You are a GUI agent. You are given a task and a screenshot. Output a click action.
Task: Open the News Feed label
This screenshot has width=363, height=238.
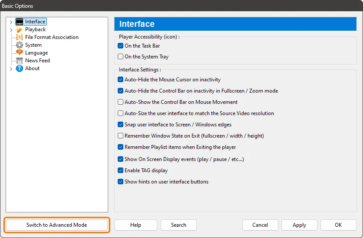pyautogui.click(x=37, y=61)
